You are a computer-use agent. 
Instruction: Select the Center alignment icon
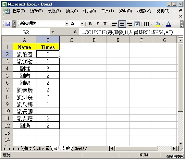click(122, 24)
